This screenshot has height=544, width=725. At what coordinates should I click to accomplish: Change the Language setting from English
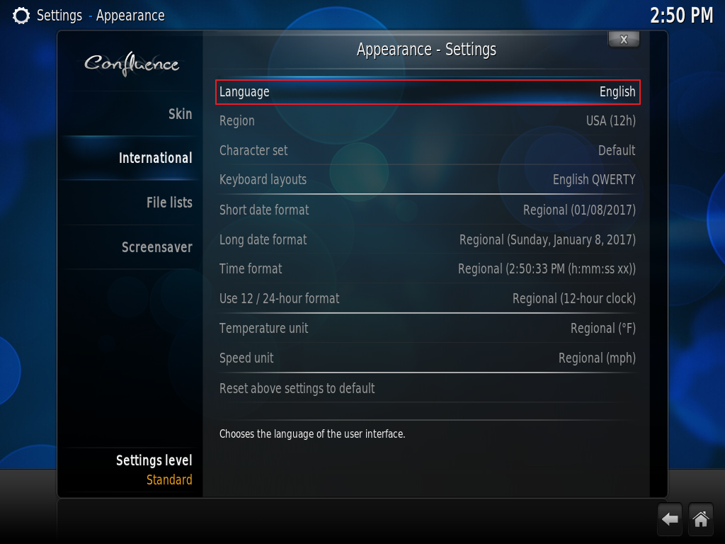[x=428, y=91]
